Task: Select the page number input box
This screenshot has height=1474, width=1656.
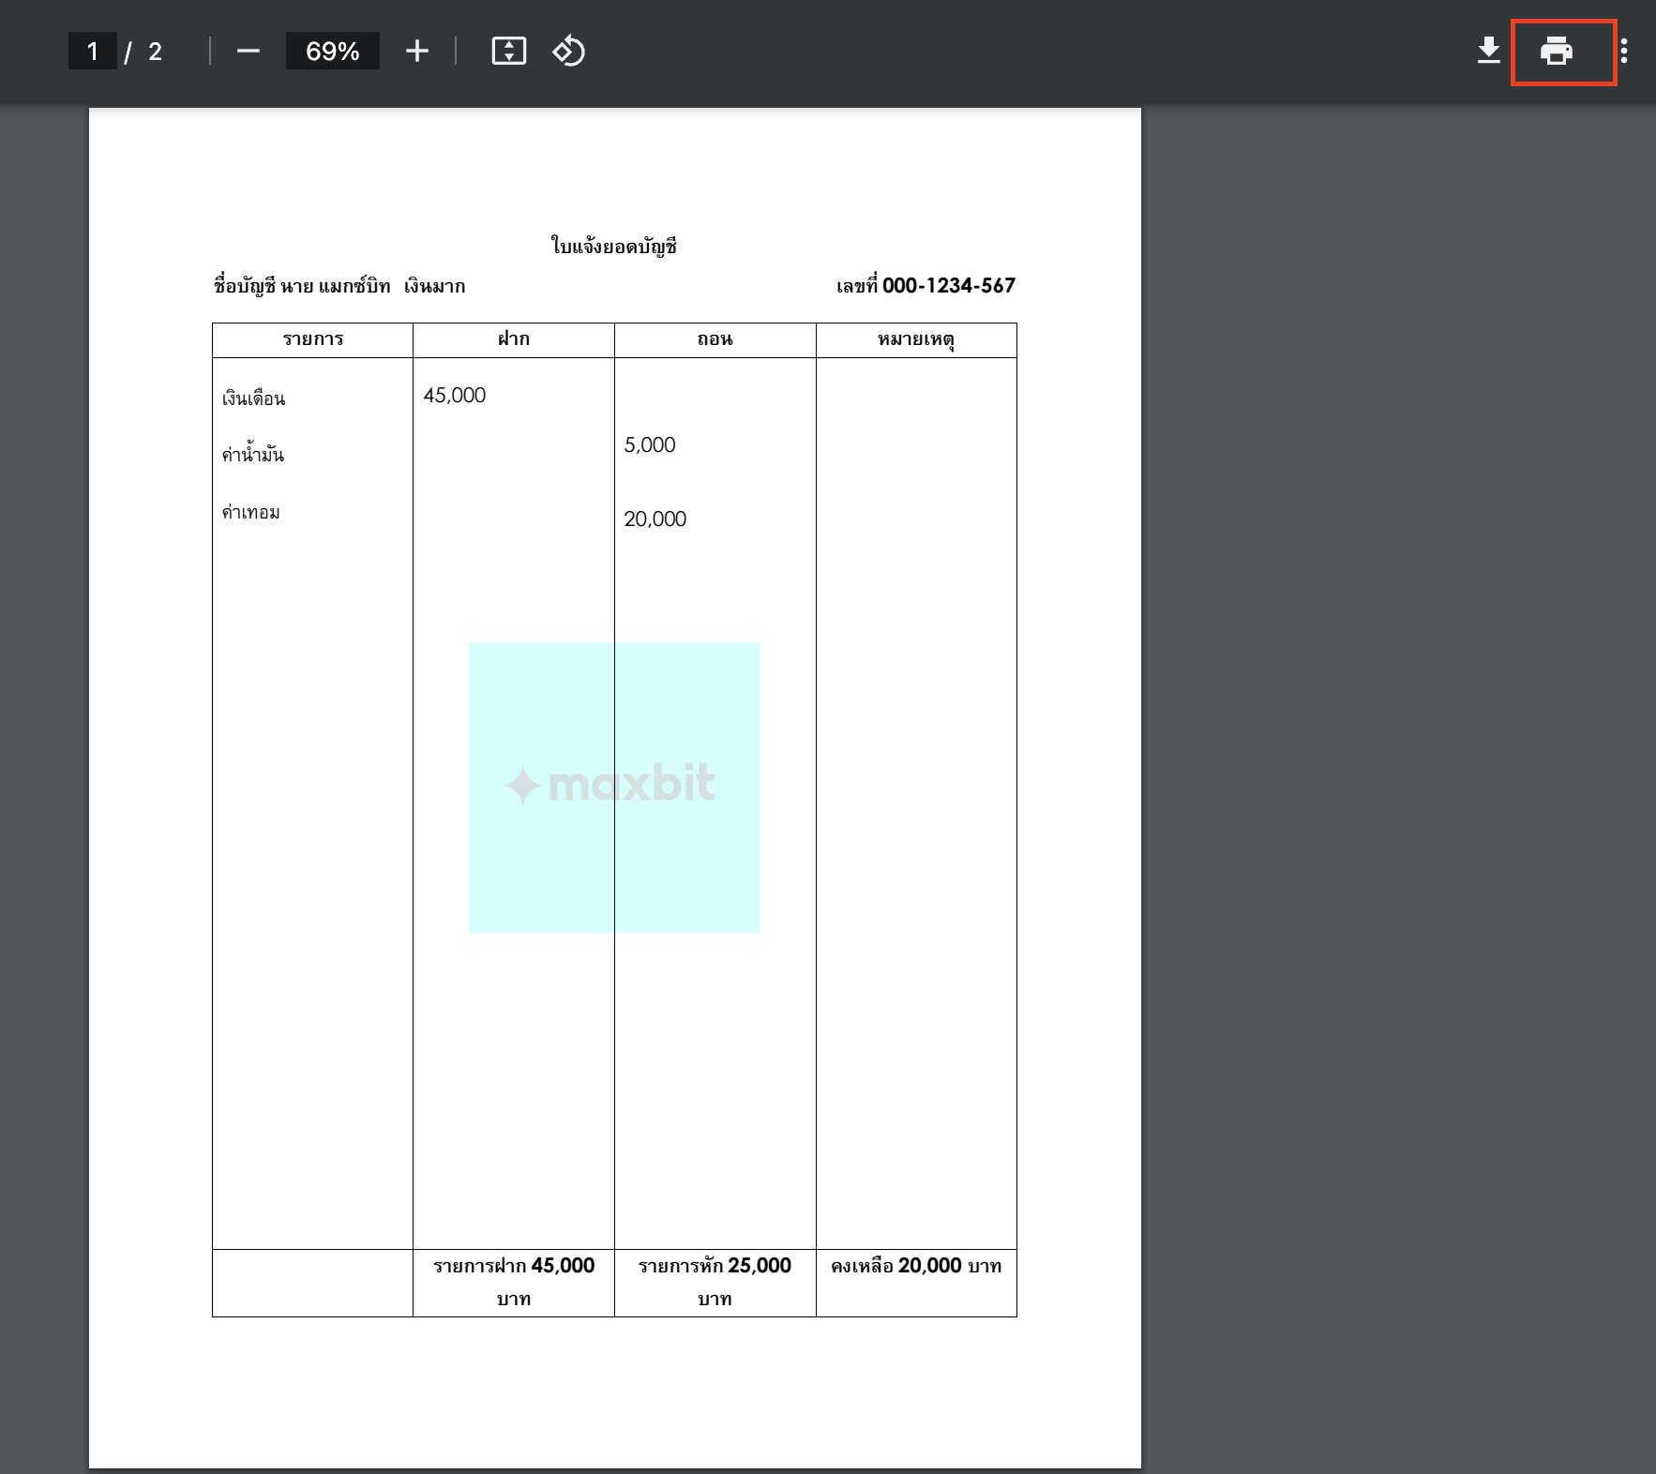Action: pyautogui.click(x=92, y=52)
